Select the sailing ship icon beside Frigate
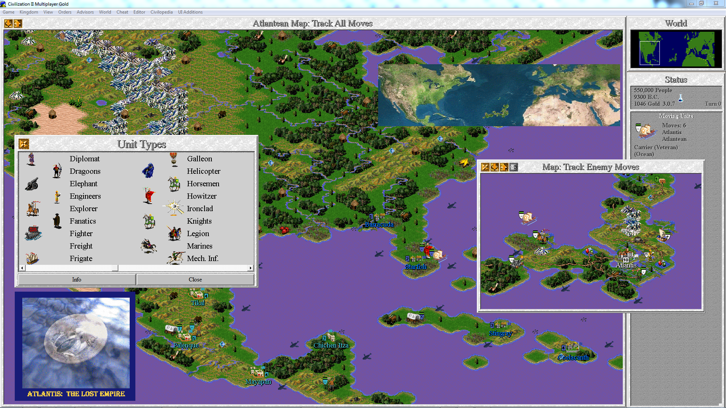 pyautogui.click(x=33, y=258)
